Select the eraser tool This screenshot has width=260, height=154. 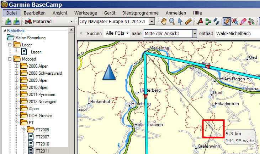point(243,22)
